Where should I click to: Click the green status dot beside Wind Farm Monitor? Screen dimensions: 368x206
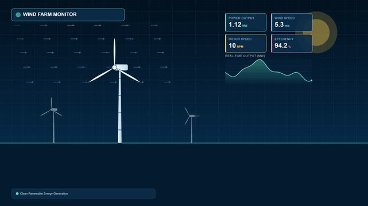(x=18, y=15)
